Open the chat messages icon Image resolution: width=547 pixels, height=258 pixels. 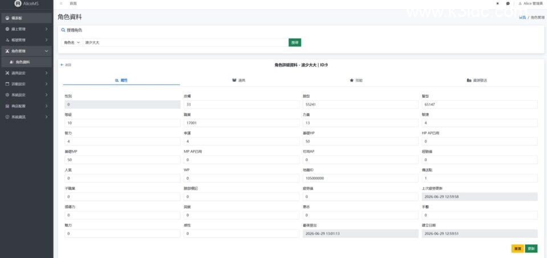pyautogui.click(x=508, y=3)
